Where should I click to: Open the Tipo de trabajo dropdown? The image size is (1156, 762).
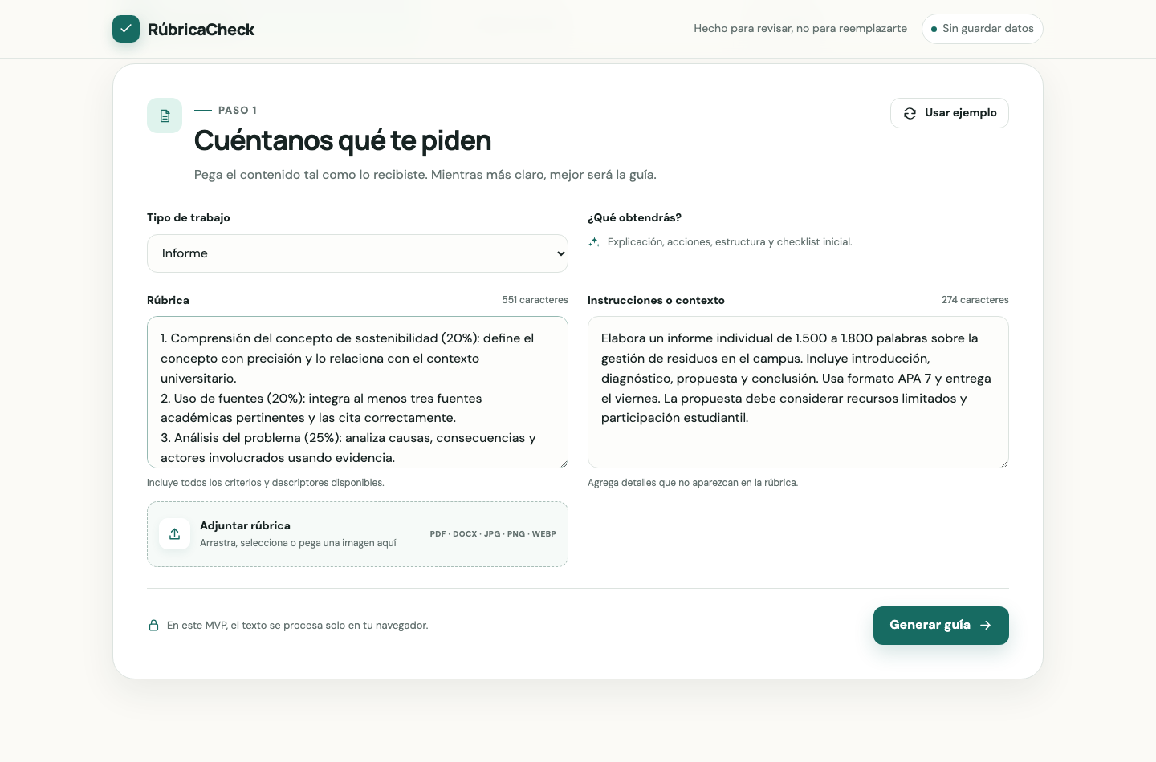point(357,253)
